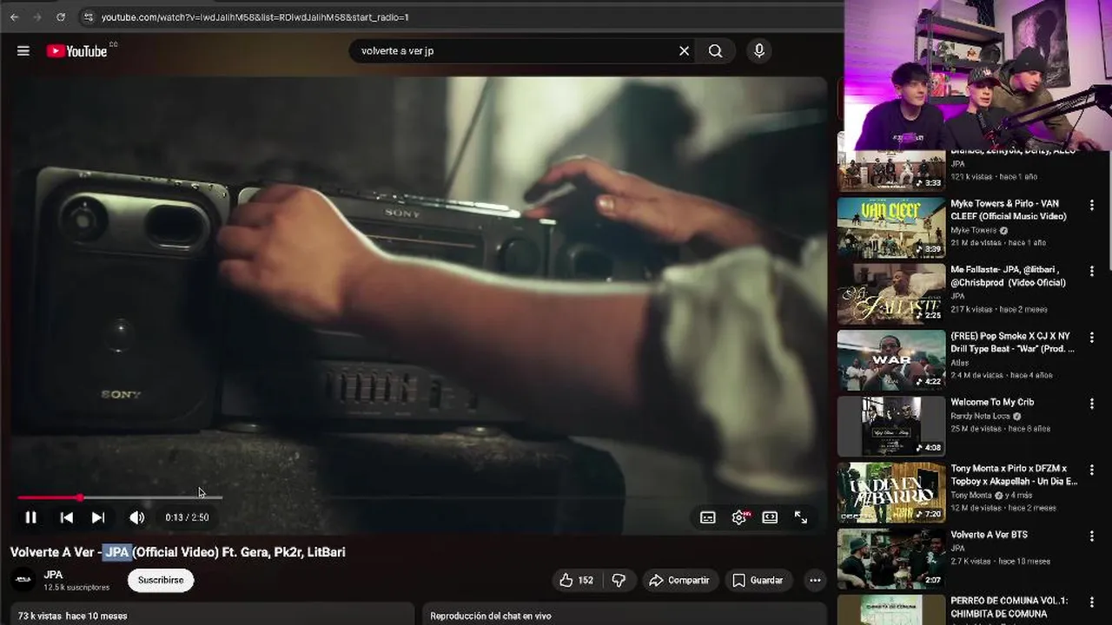This screenshot has height=625, width=1112.
Task: Go to YouTube home via logo
Action: tap(76, 51)
